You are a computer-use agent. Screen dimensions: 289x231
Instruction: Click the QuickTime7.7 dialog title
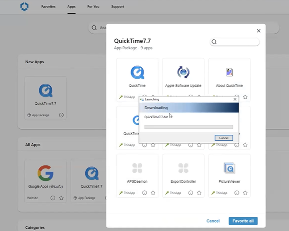(133, 41)
